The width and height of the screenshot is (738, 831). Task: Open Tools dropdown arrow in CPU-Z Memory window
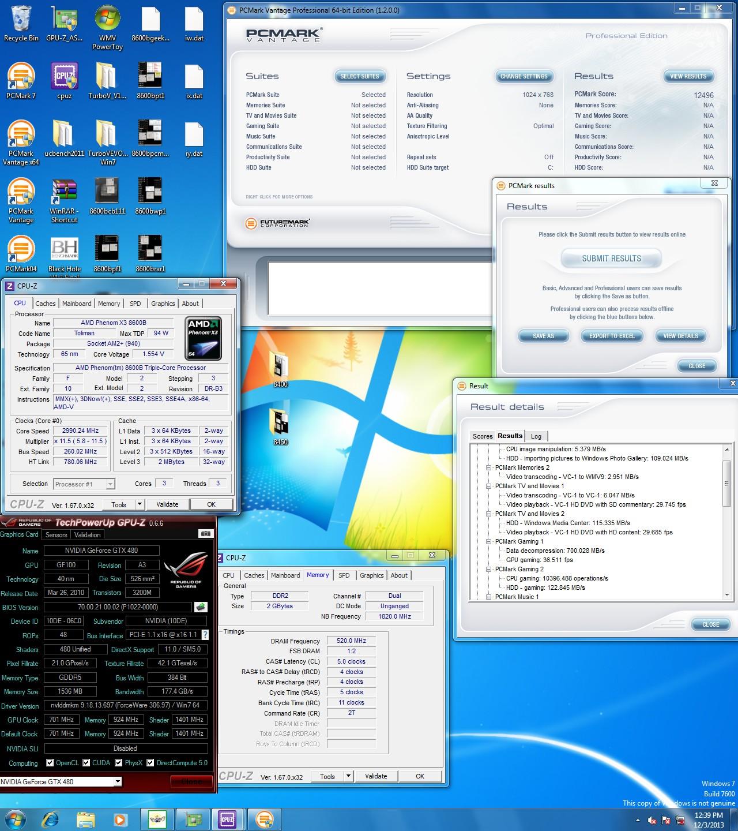point(348,776)
